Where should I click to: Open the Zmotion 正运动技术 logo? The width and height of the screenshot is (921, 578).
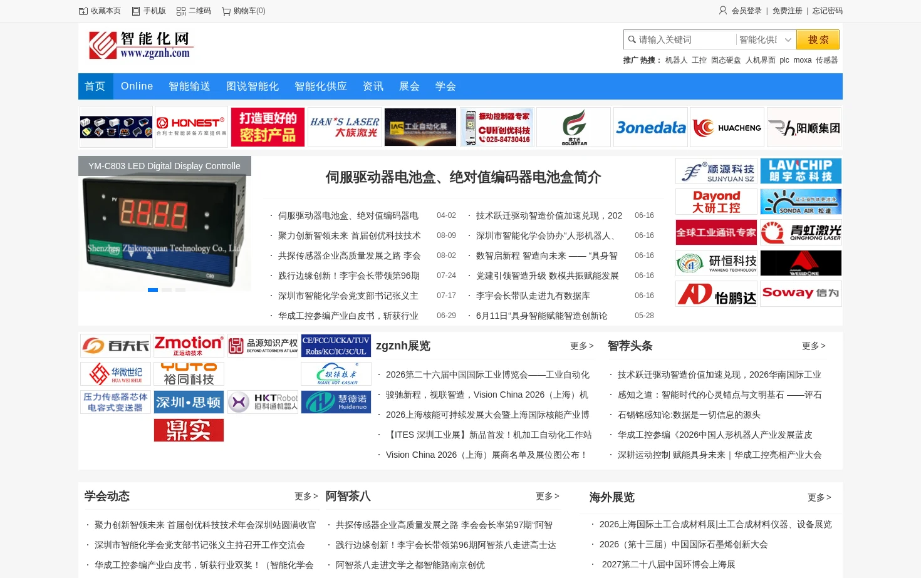pos(189,346)
